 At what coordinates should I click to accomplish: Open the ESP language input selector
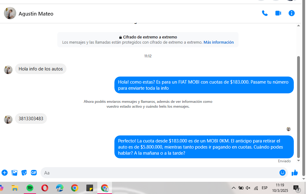[x=265, y=188]
